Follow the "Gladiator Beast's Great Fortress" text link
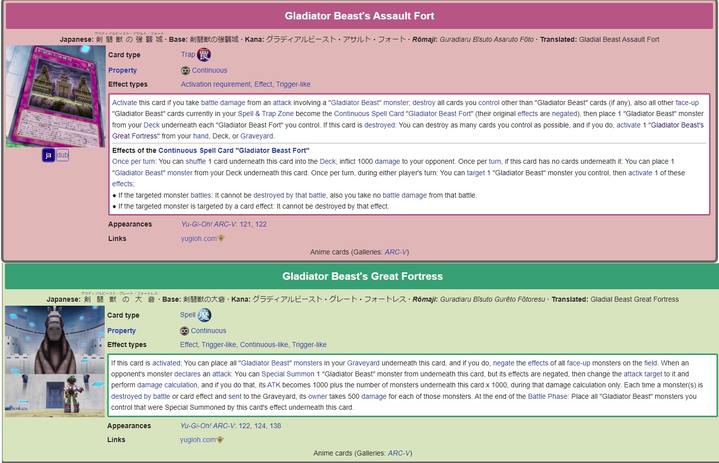The height and width of the screenshot is (463, 719). click(408, 130)
